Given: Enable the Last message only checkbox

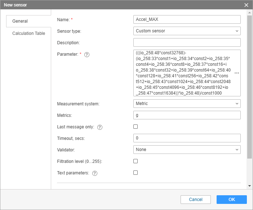Looking at the screenshot, I should coord(136,127).
